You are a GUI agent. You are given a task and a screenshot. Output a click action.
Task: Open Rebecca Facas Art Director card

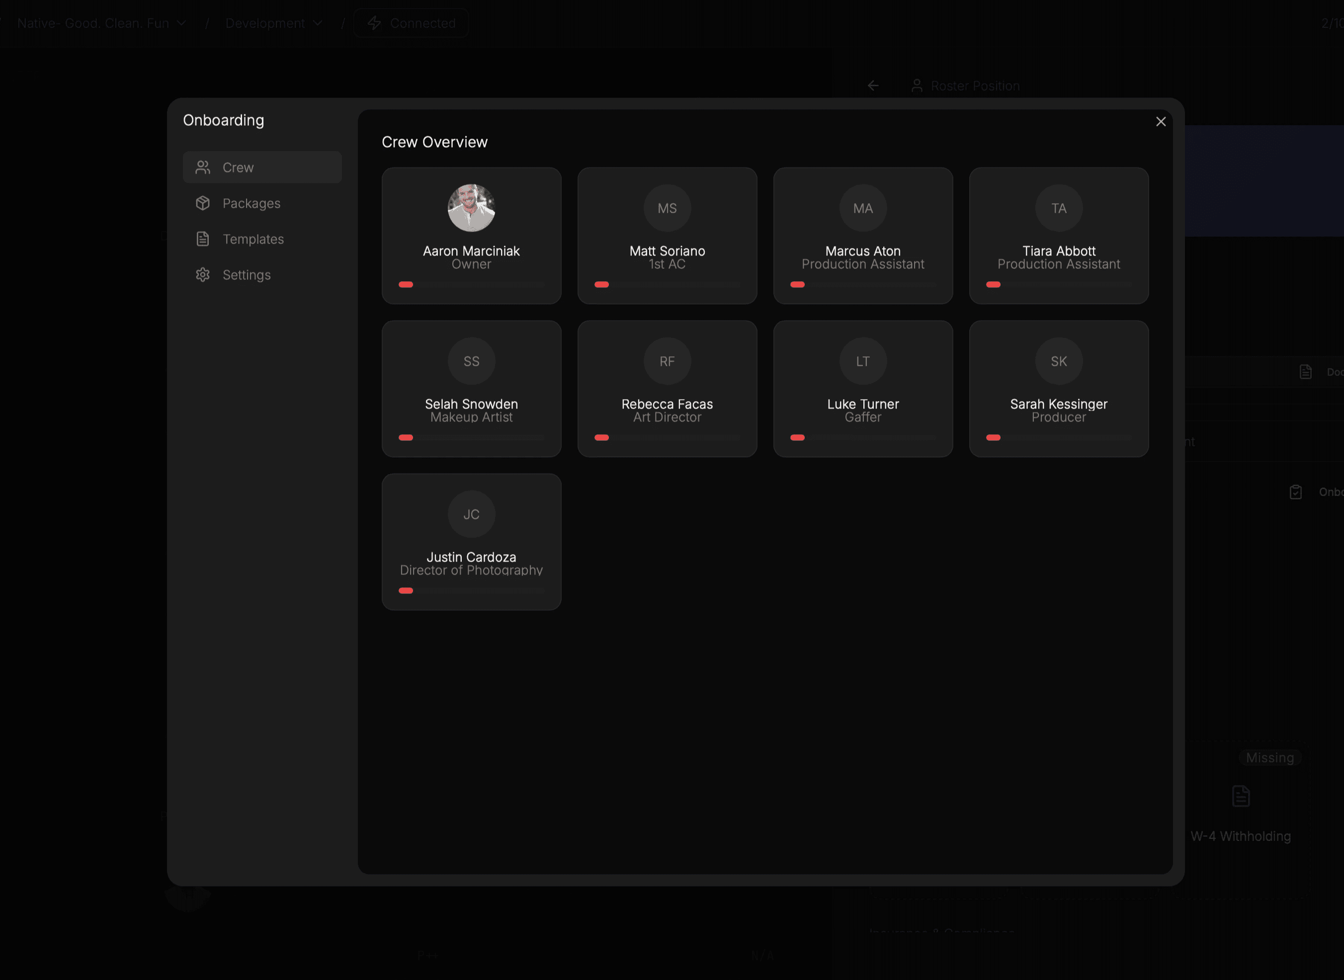667,409
